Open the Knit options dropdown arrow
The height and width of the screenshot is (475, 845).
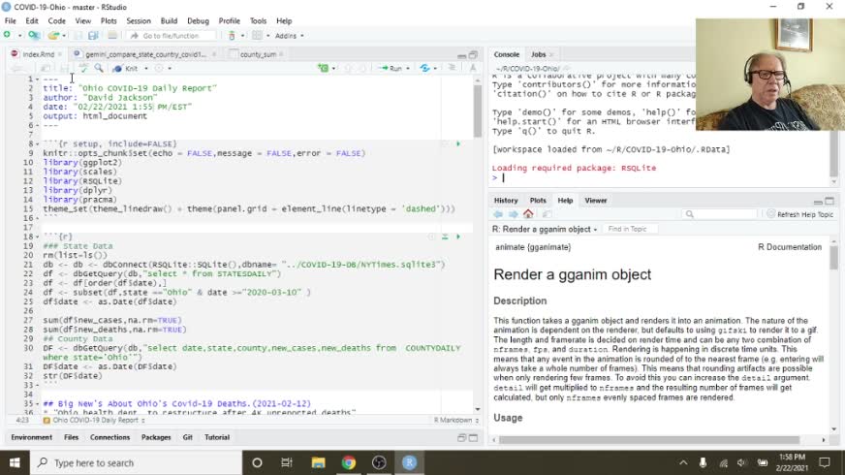(x=146, y=69)
